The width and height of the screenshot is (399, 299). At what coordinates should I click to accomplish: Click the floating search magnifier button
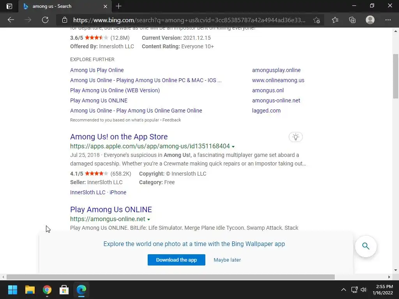point(365,246)
